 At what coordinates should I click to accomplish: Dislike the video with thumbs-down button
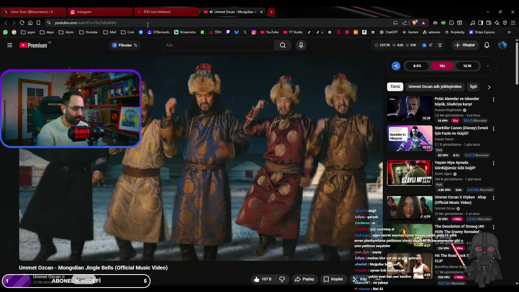tap(282, 279)
